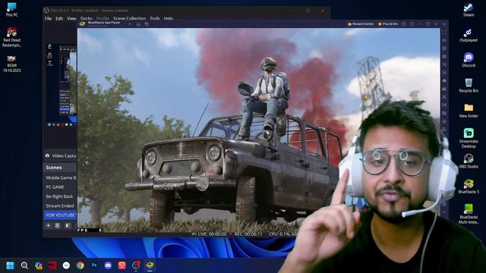Screen dimensions: 486x273
Task: Open BGMI 19.10.2023 desktop item
Action: coord(12,64)
